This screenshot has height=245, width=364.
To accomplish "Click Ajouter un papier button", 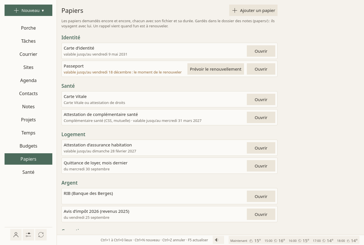I will (x=253, y=10).
